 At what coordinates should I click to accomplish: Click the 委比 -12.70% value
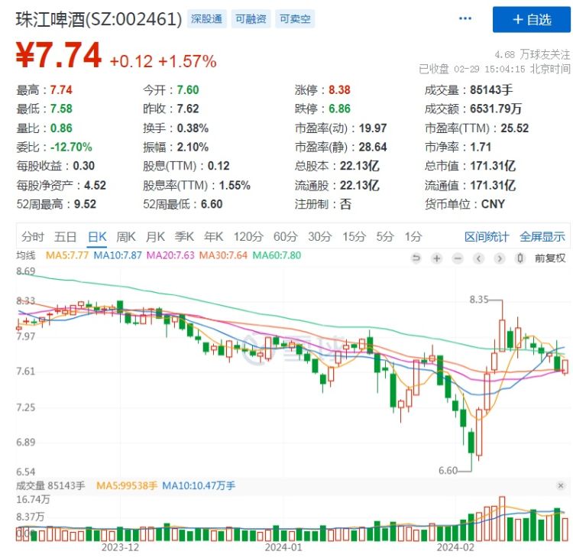click(71, 148)
